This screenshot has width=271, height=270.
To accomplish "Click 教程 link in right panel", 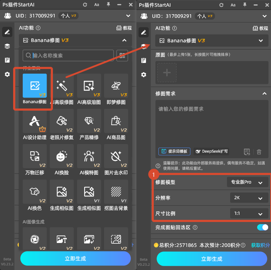I will click(260, 28).
